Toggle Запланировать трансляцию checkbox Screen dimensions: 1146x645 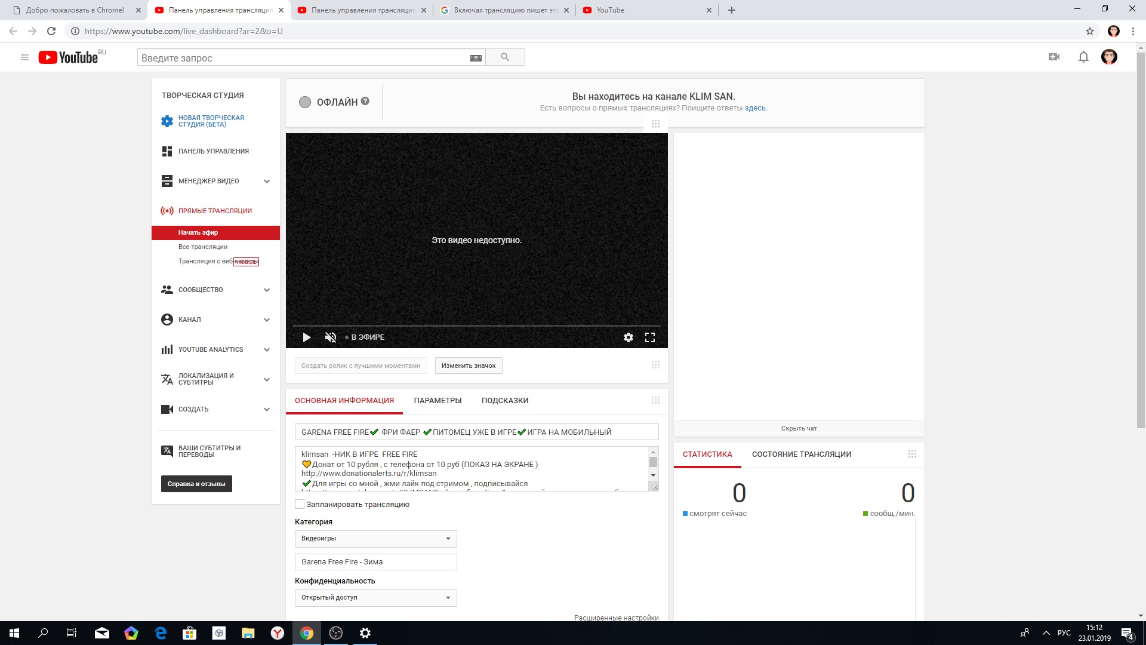299,504
